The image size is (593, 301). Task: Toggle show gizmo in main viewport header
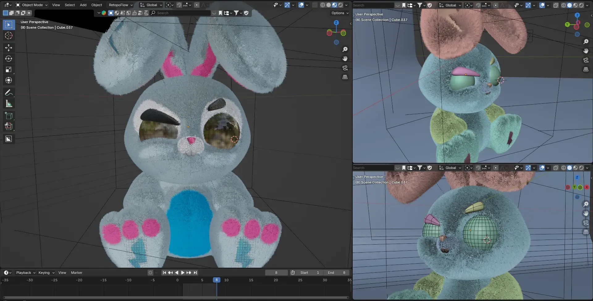pyautogui.click(x=287, y=5)
